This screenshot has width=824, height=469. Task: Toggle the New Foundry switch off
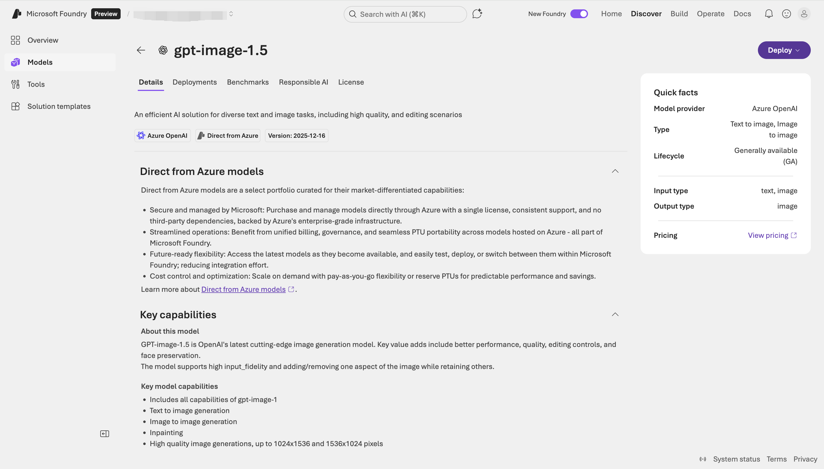point(579,14)
